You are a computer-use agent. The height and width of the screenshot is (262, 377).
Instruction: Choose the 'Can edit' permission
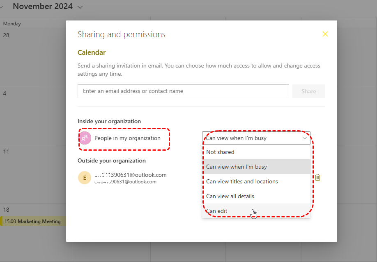coord(217,211)
